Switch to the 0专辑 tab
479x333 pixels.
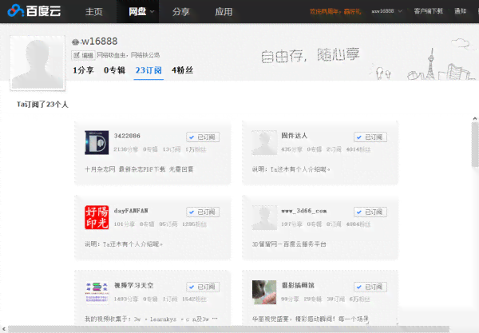coord(114,70)
